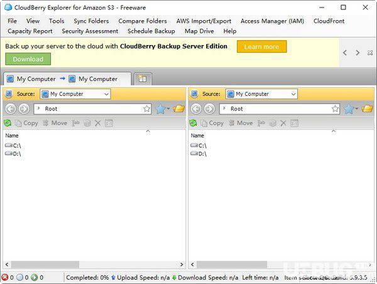Close the promotional banner
The height and width of the screenshot is (284, 377).
coord(370,53)
